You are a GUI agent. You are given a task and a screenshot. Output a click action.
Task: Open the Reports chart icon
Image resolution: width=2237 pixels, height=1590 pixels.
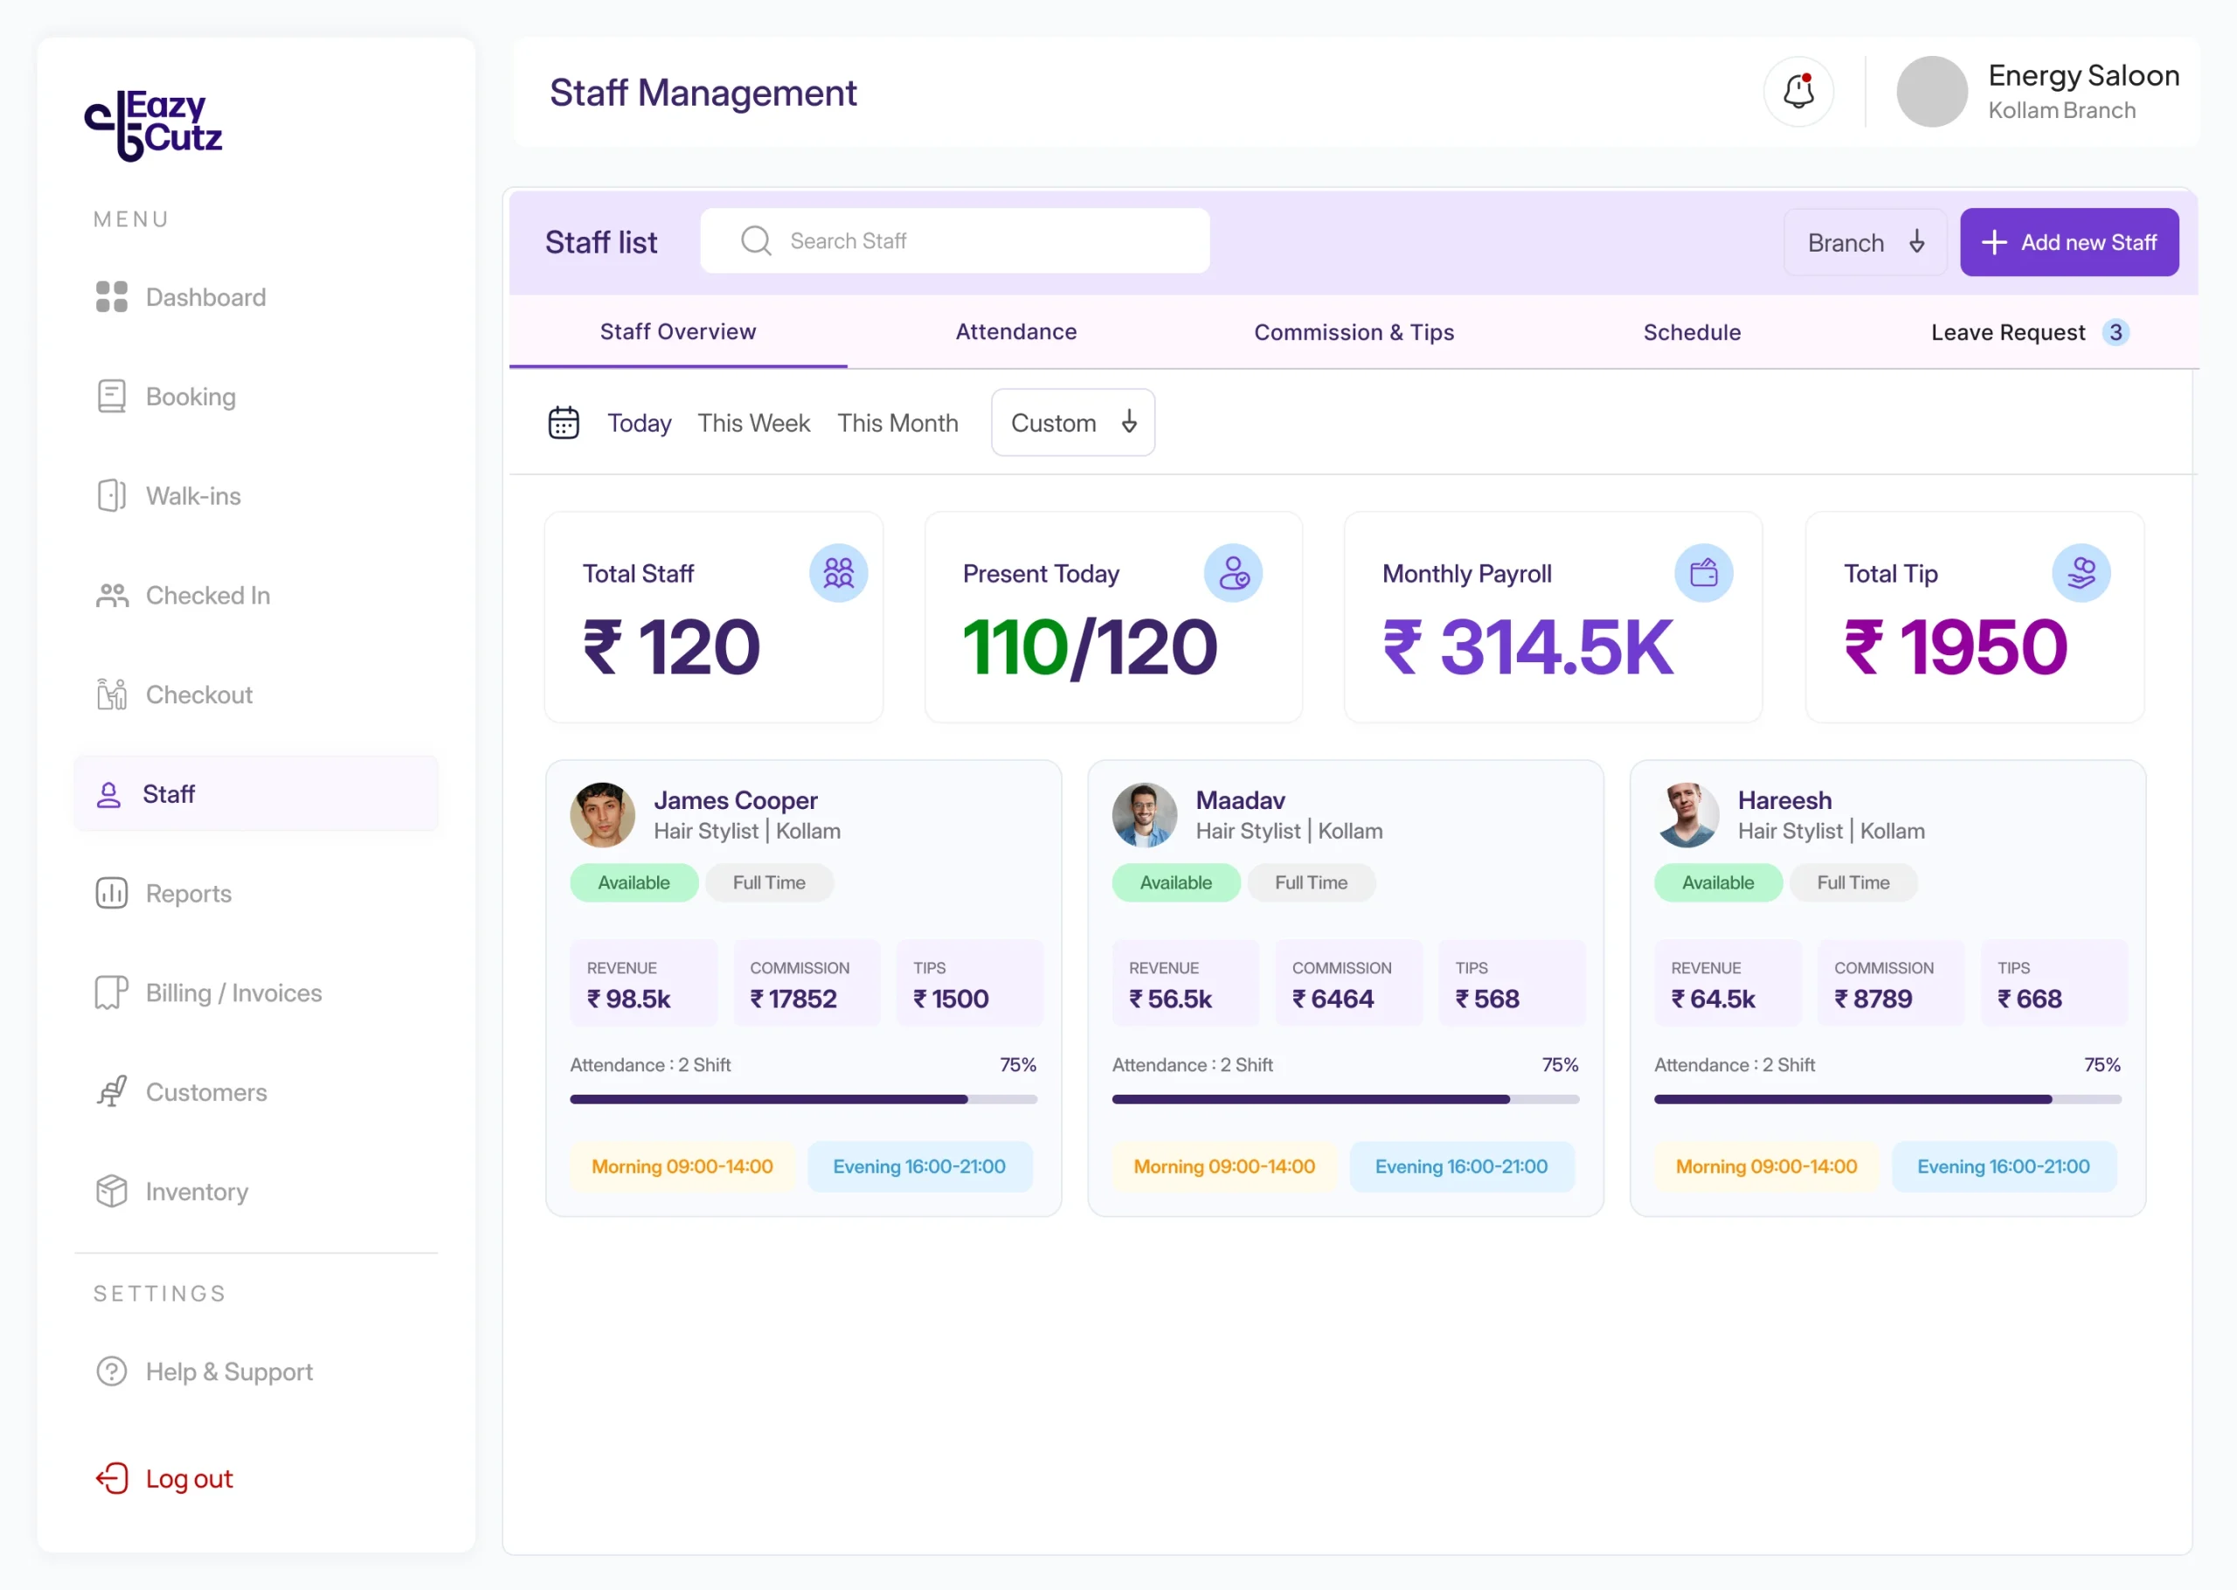(112, 893)
